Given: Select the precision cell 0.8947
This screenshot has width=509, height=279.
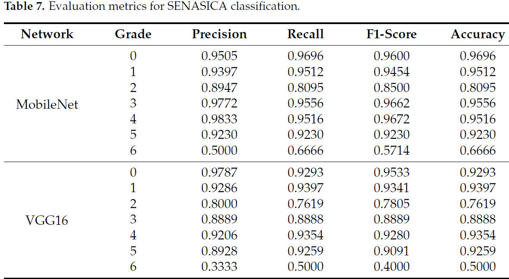Looking at the screenshot, I should pos(219,88).
